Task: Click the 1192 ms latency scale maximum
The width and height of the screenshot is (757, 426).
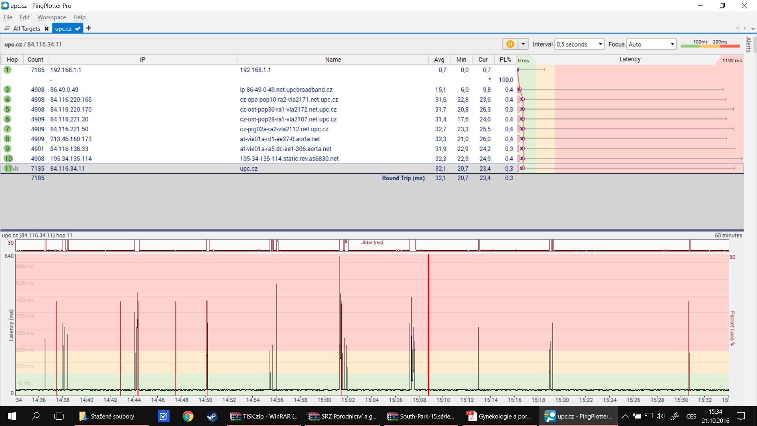Action: pyautogui.click(x=732, y=60)
